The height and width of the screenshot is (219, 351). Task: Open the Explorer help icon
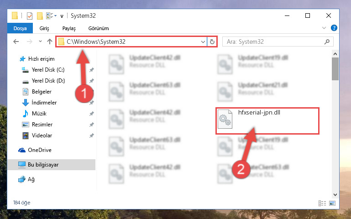334,28
